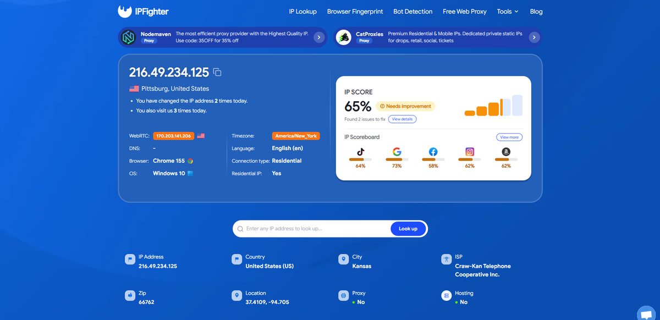This screenshot has height=320, width=660.
Task: Click the English (en) language value
Action: click(288, 148)
